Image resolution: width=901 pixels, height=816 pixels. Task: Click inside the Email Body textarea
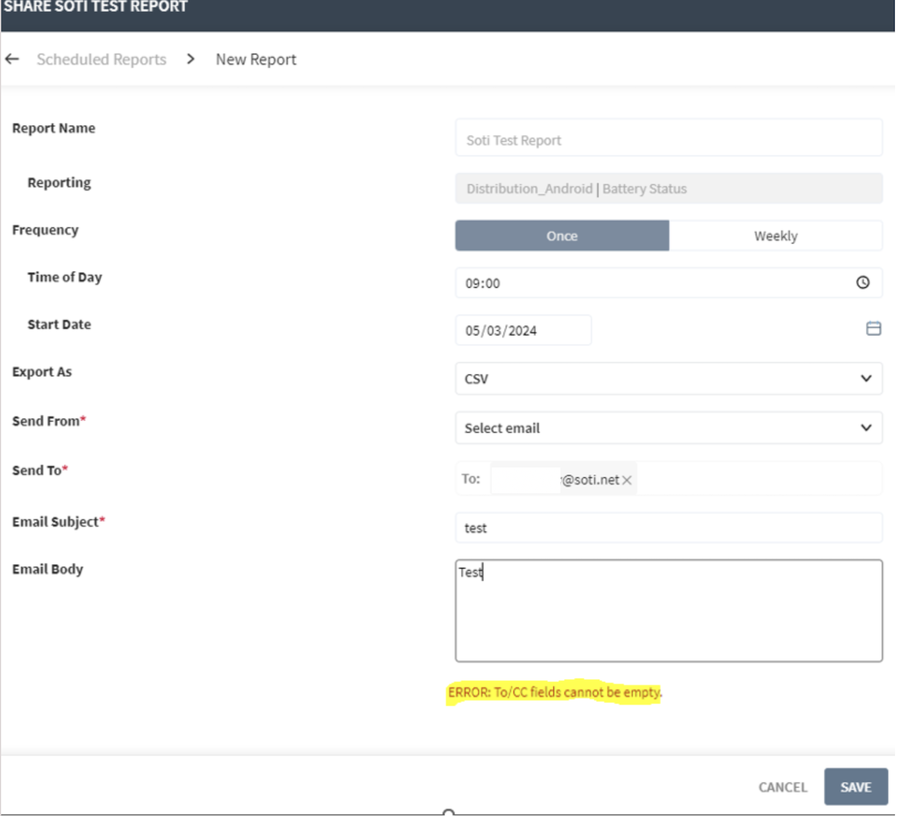click(x=668, y=611)
